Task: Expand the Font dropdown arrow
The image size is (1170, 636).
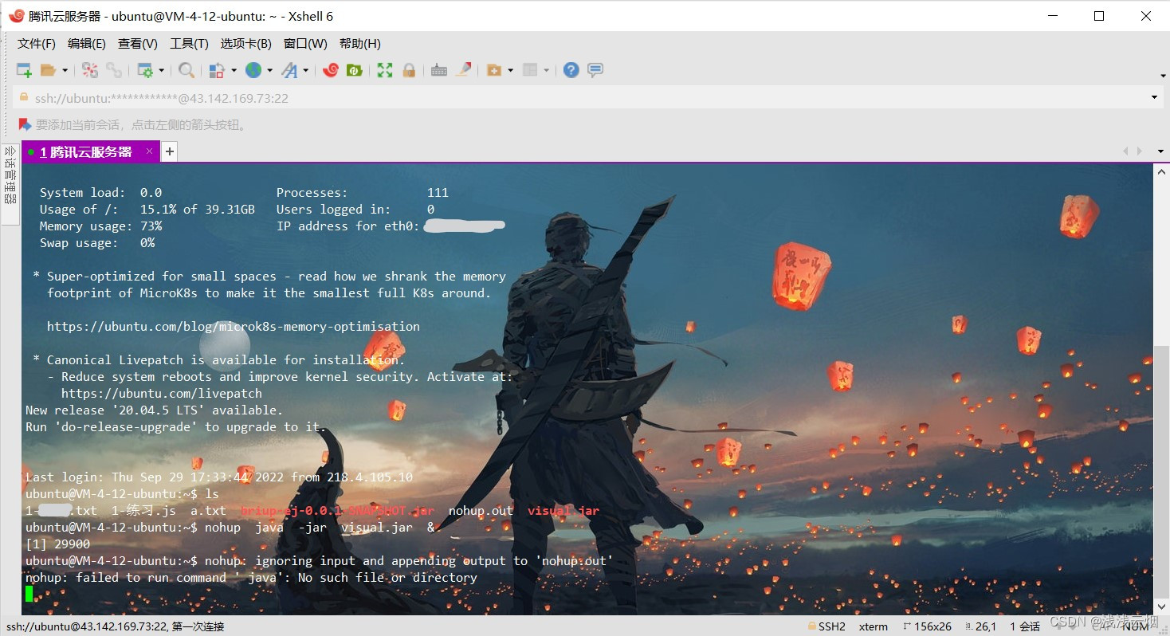Action: [x=305, y=70]
